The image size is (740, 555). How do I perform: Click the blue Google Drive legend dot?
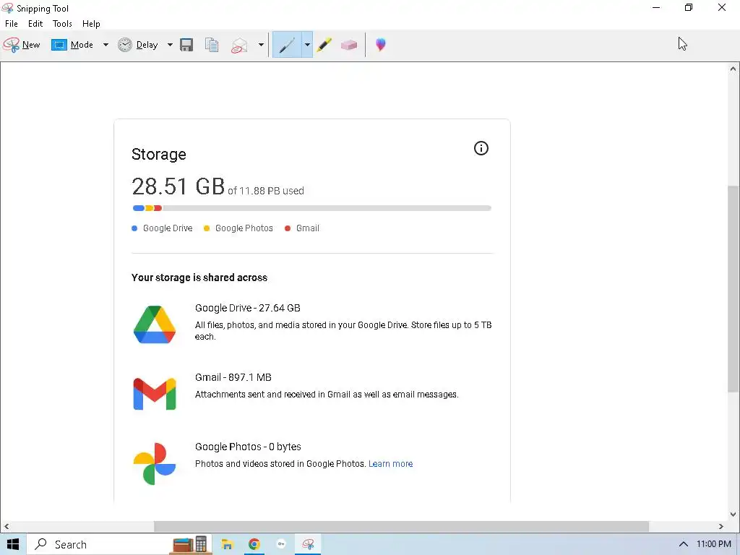[x=134, y=228]
